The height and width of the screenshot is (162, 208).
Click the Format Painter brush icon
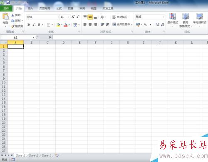coord(13,26)
